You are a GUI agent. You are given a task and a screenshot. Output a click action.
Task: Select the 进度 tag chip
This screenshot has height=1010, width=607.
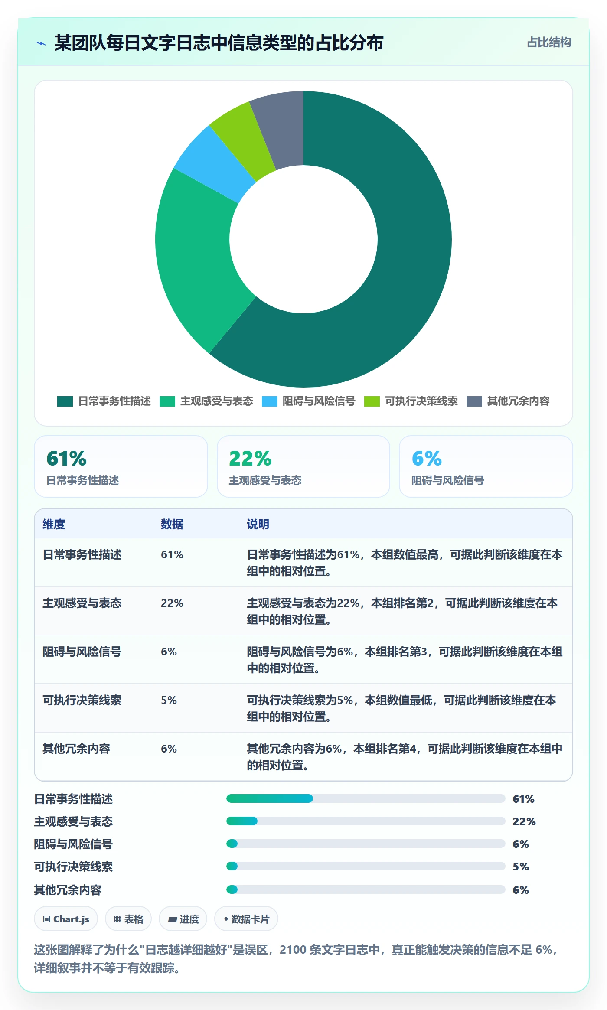[183, 919]
